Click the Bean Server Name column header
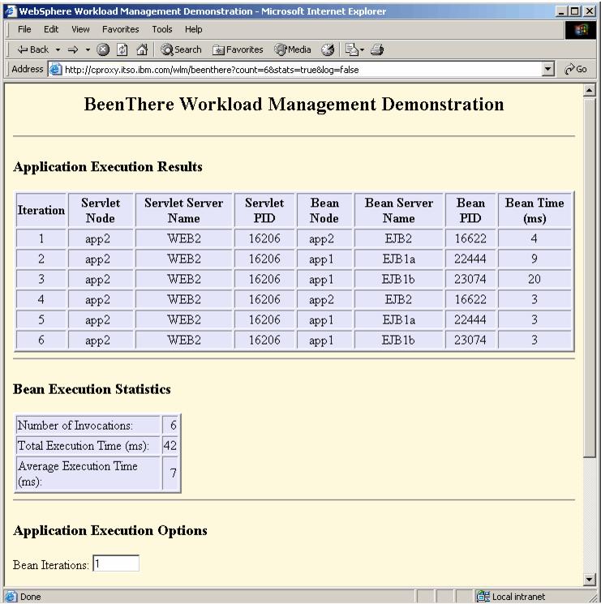Viewport: 601px width, 604px height. 399,210
